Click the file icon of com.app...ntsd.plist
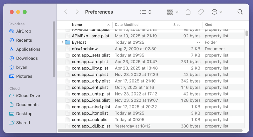The height and width of the screenshot is (137, 253). click(68, 107)
